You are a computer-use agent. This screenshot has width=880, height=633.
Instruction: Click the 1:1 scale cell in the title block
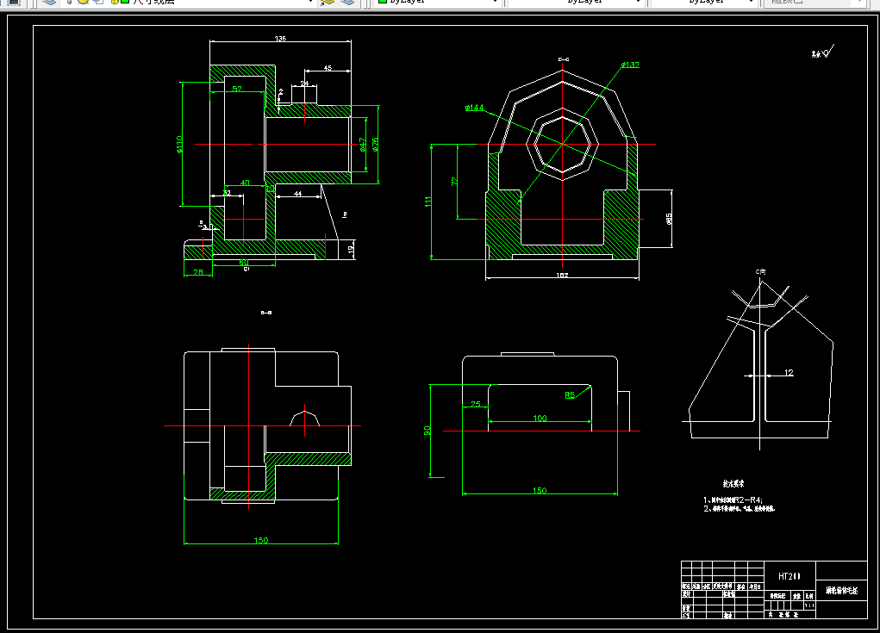pos(808,605)
